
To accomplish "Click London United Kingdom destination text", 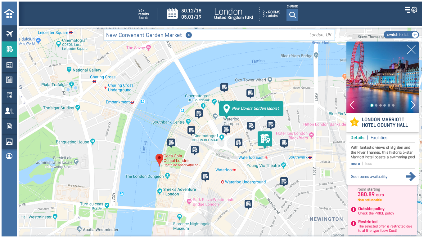I will pos(234,14).
